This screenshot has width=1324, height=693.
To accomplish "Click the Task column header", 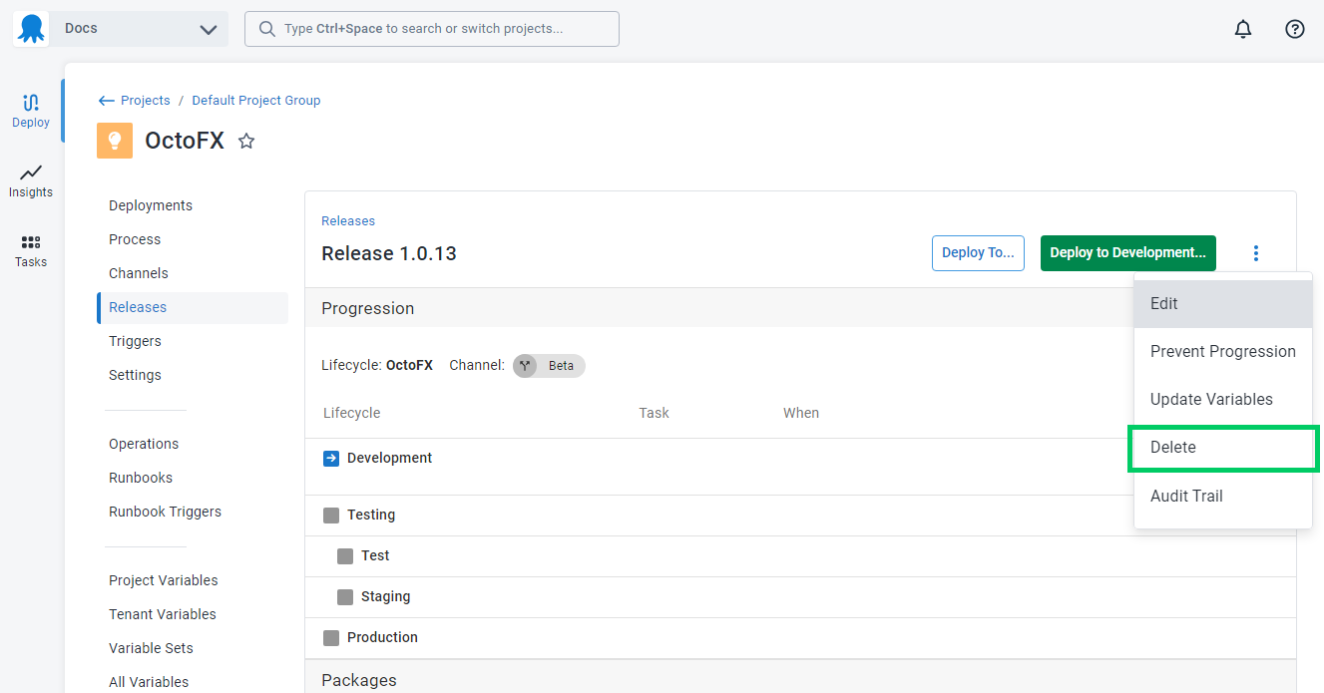I will (x=655, y=413).
